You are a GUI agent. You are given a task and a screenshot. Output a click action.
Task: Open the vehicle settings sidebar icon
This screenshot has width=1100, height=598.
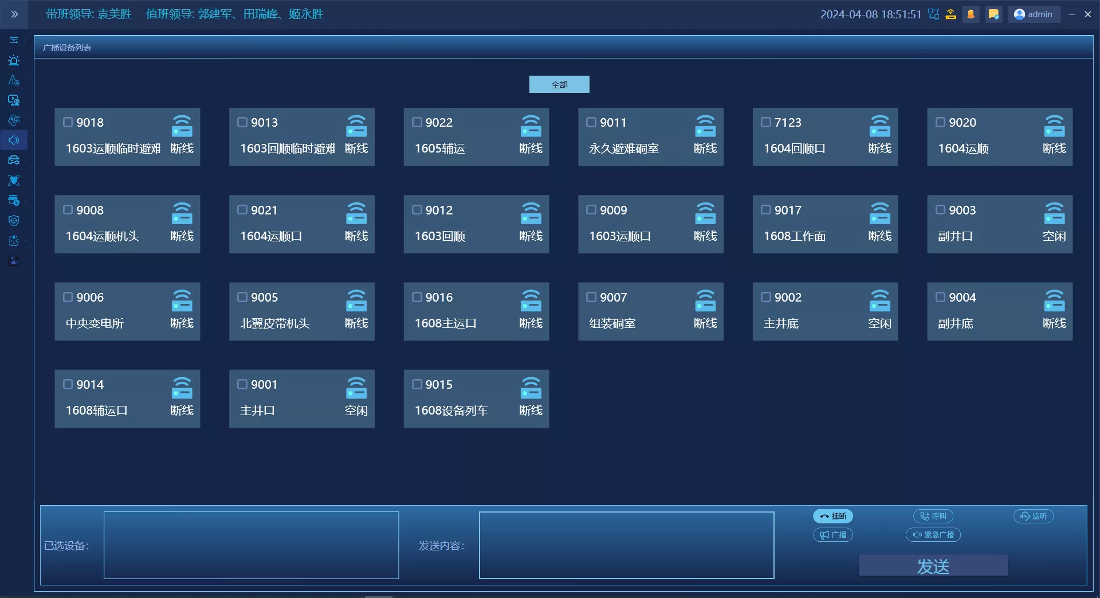click(14, 161)
